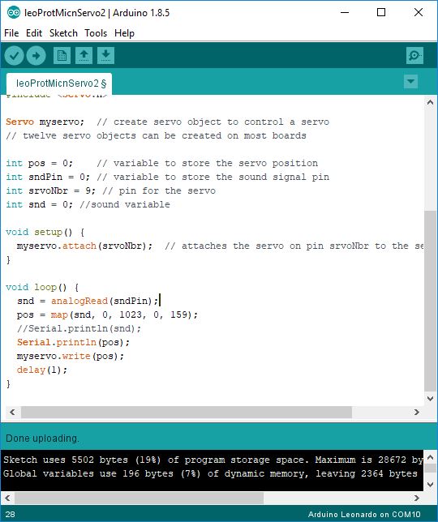Click the editor horizontal scrollbar thumb
The height and width of the screenshot is (522, 438).
[x=187, y=412]
